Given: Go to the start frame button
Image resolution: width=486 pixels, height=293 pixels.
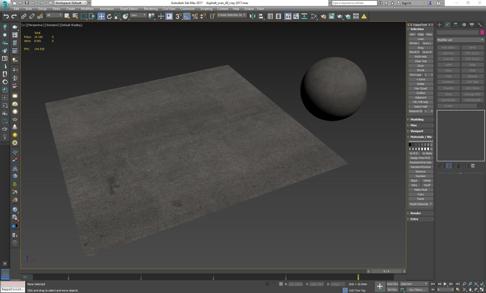Looking at the screenshot, I should click(x=433, y=284).
